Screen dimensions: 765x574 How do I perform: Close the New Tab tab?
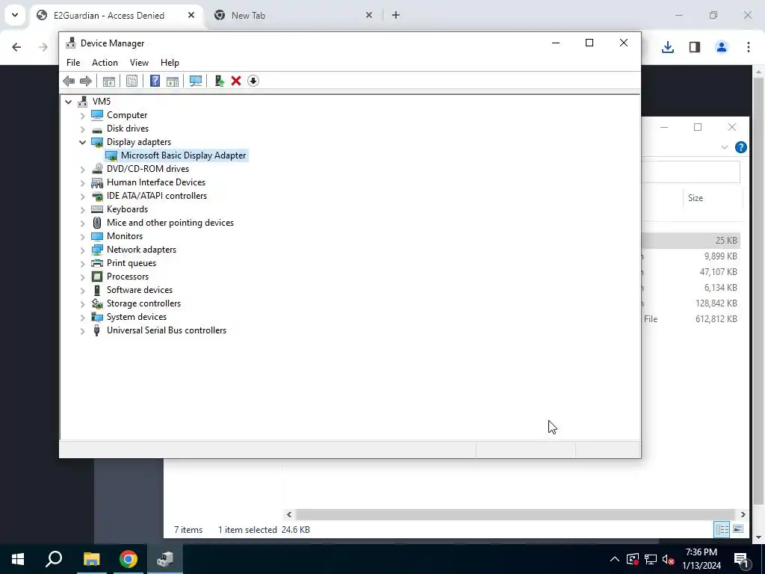point(369,15)
